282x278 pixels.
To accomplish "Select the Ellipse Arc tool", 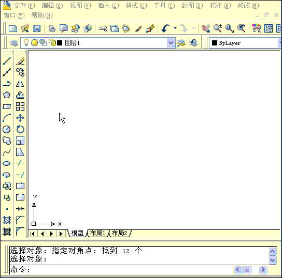I will click(x=7, y=175).
